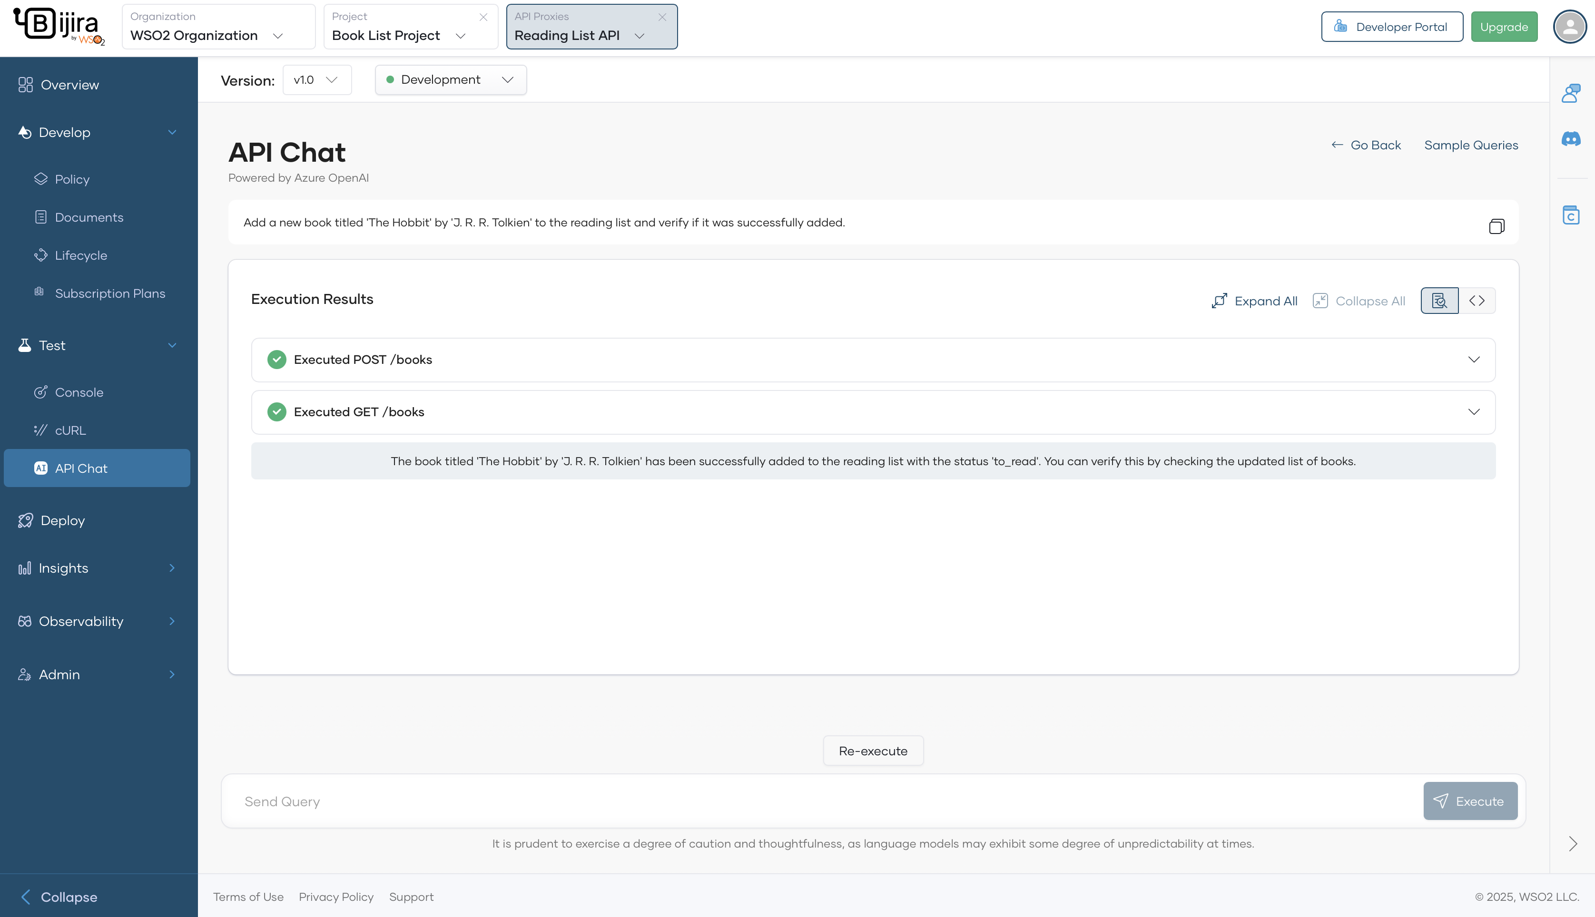
Task: Close the Reading List API proxy chip
Action: point(662,17)
